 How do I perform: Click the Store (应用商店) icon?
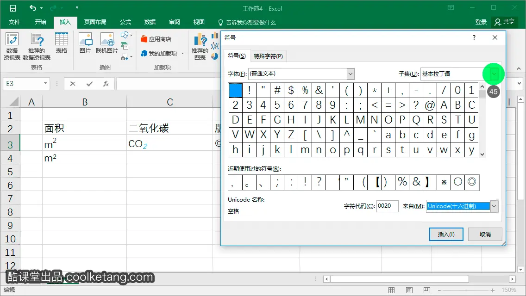click(156, 39)
